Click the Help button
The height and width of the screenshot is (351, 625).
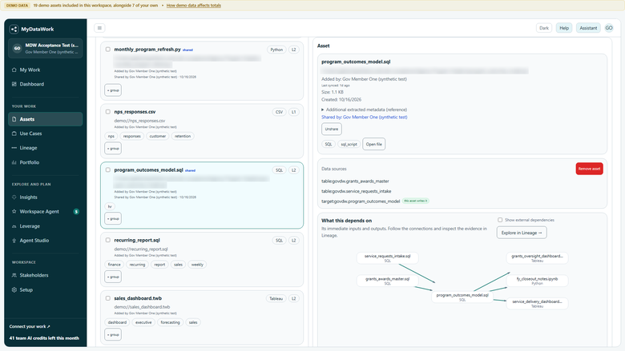coord(564,28)
